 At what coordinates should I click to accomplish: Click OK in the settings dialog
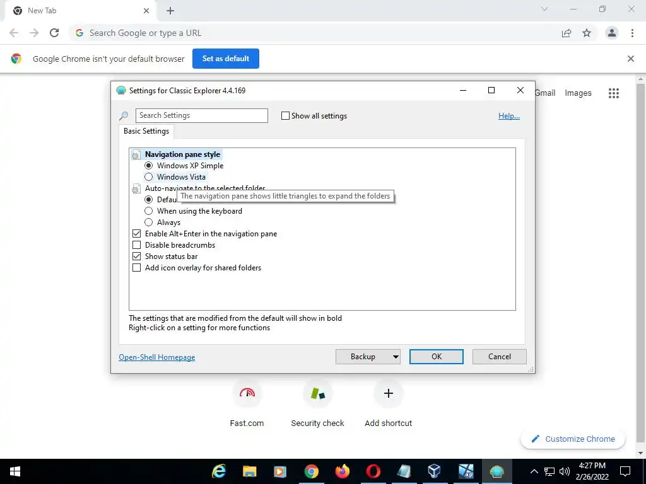pos(437,357)
